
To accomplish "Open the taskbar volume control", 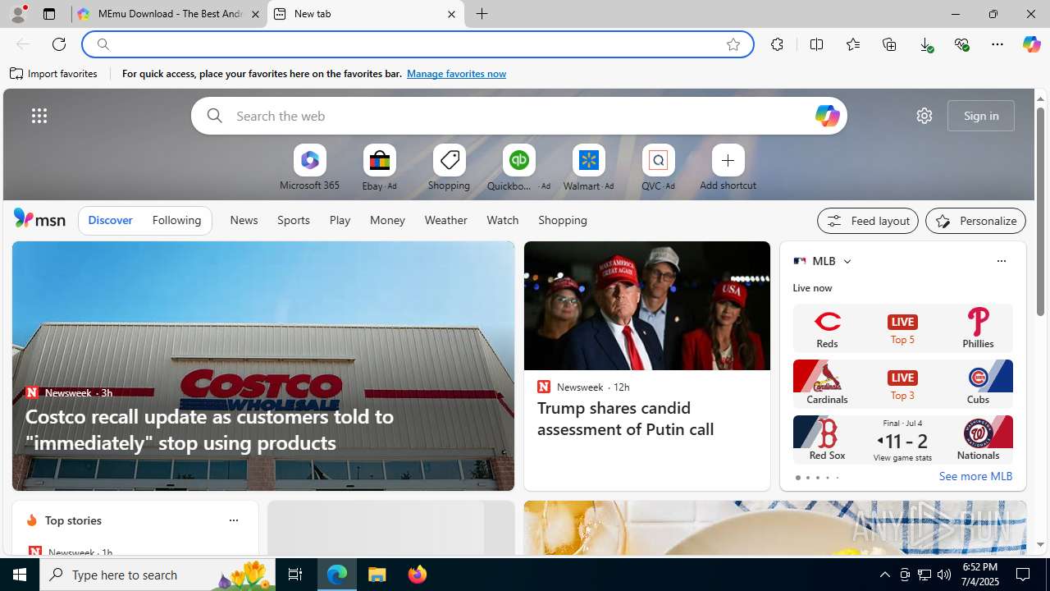I will (944, 575).
